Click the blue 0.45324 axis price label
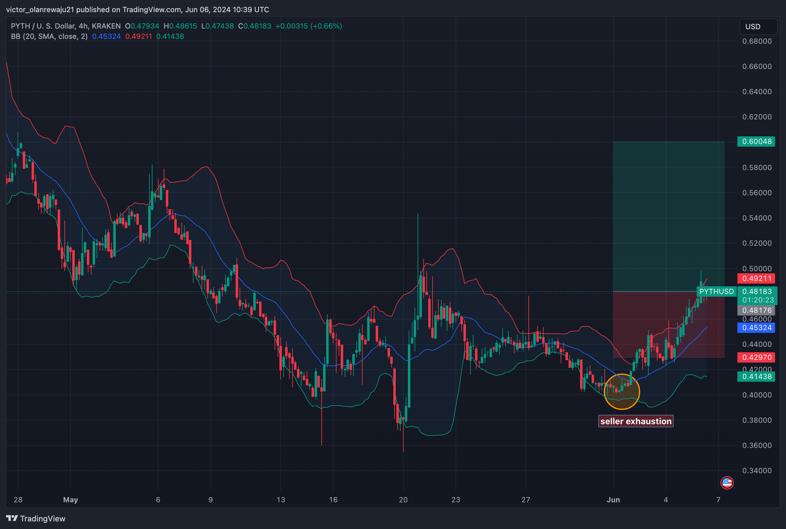786x529 pixels. (756, 328)
